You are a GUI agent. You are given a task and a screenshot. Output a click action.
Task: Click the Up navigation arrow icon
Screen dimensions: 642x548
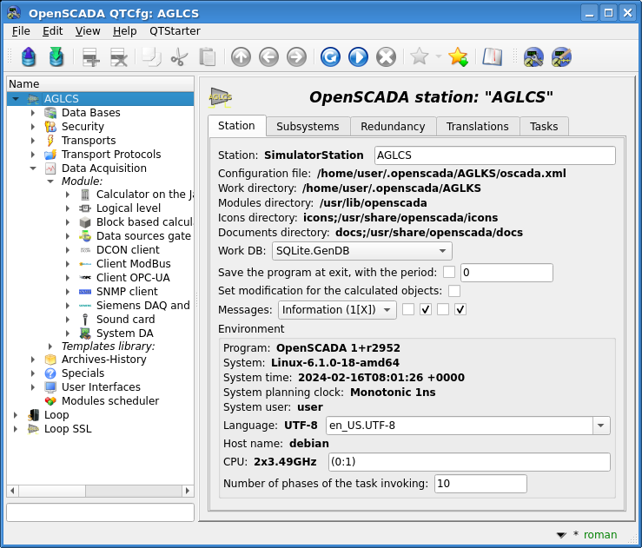[x=241, y=57]
